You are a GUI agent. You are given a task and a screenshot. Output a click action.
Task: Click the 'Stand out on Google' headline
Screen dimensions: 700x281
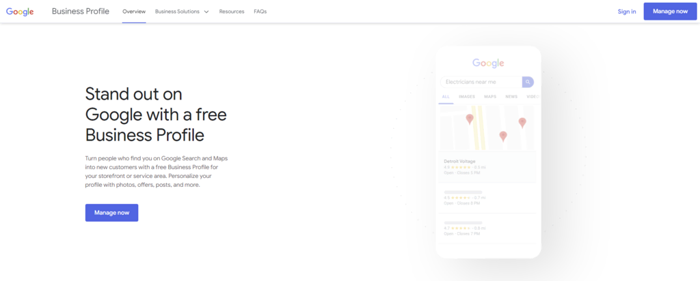(x=156, y=115)
